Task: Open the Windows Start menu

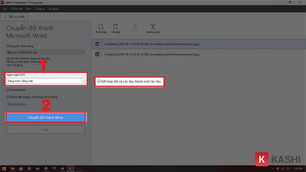Action: pos(4,168)
